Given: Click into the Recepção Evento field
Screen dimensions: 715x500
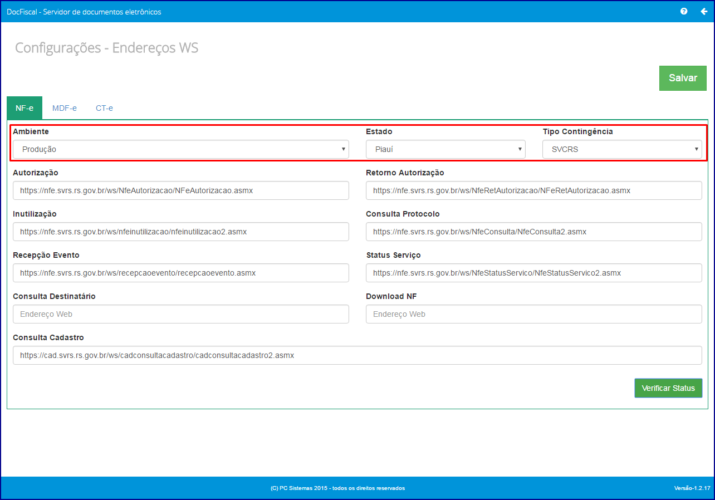Looking at the screenshot, I should click(180, 273).
